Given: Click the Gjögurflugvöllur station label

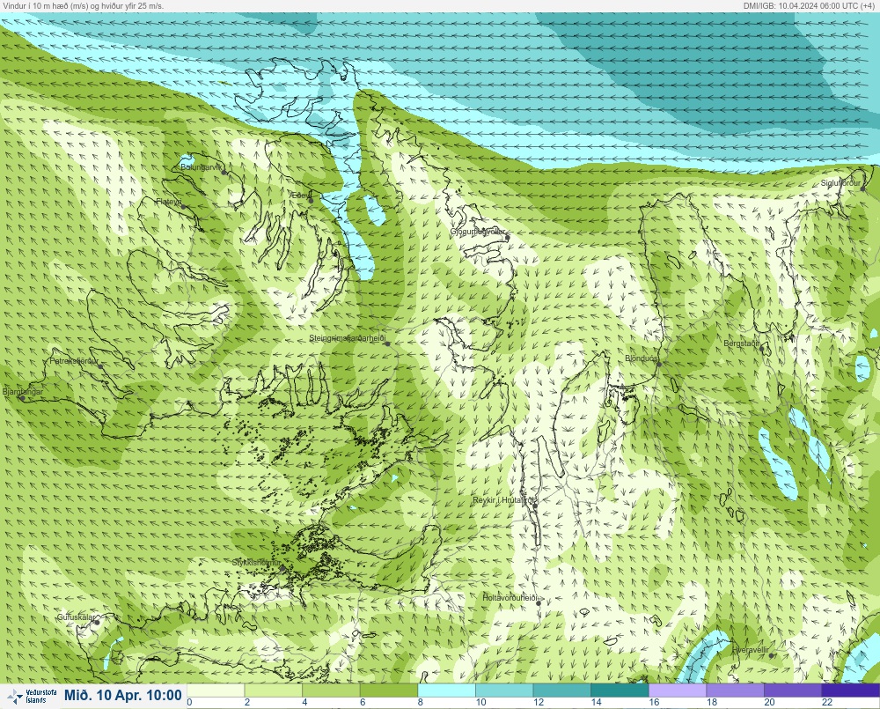Looking at the screenshot, I should tap(478, 232).
